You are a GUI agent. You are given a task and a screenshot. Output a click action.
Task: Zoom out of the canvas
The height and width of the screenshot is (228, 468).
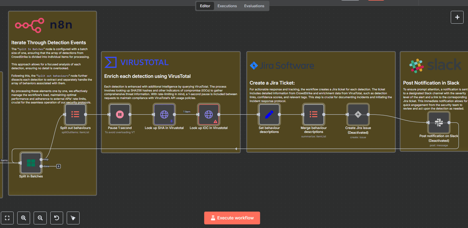40,218
